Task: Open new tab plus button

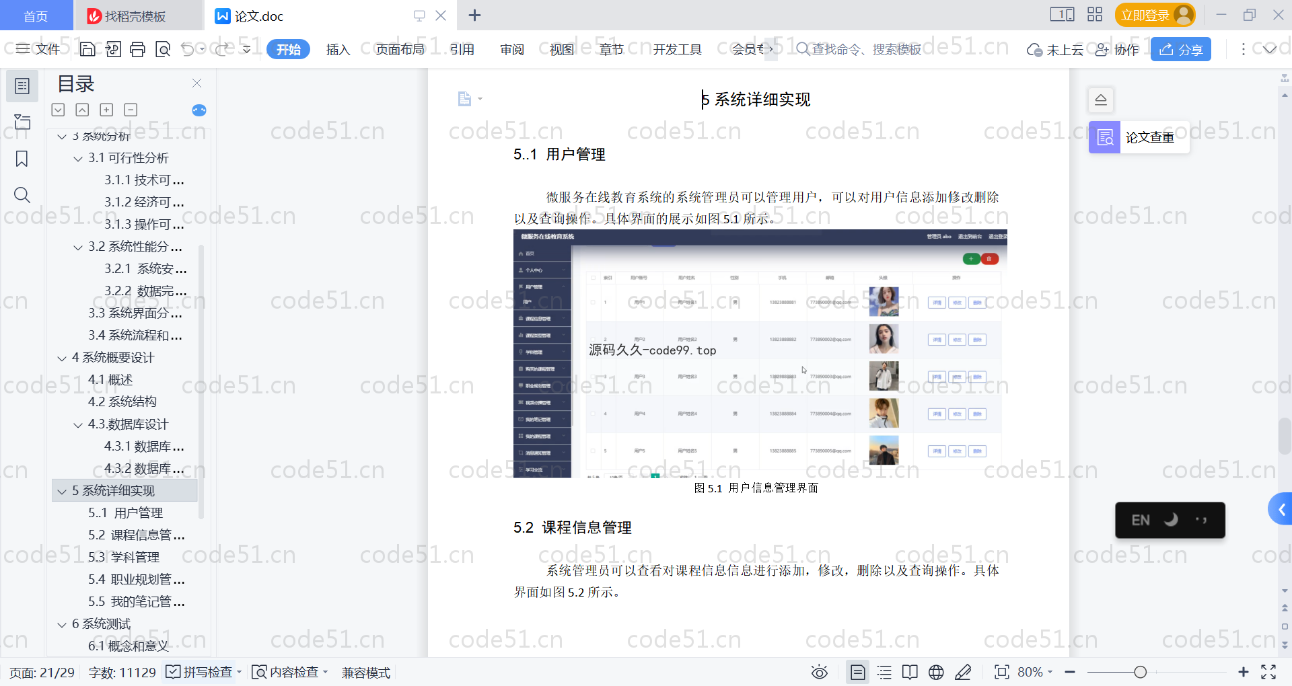Action: 474,15
